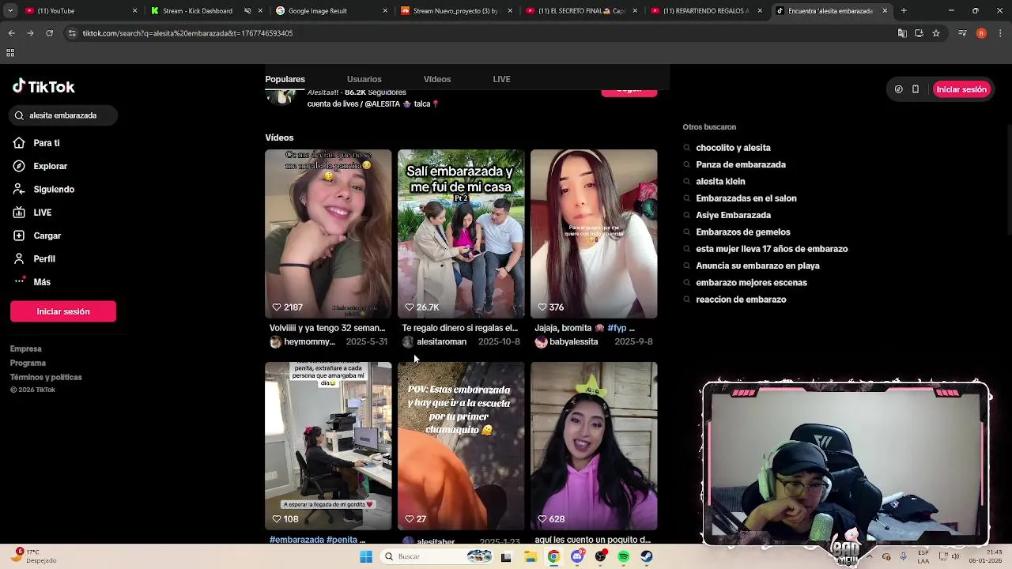Like the alesitaroman video with 26.7K likes
Viewport: 1012px width, 569px height.
coord(410,307)
